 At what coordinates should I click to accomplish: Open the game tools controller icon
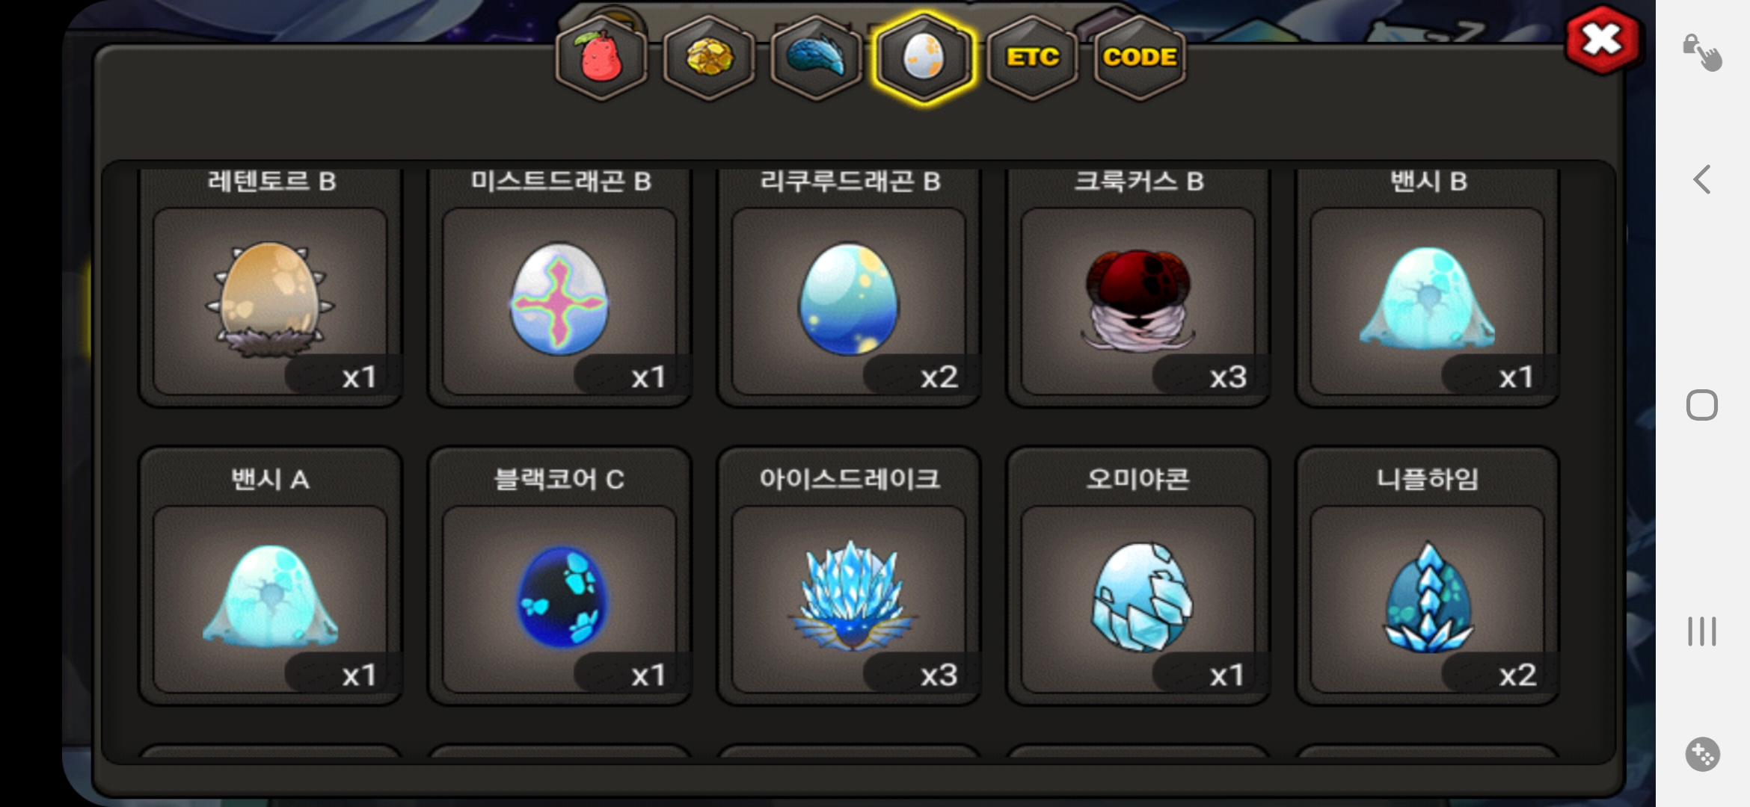click(x=1703, y=754)
